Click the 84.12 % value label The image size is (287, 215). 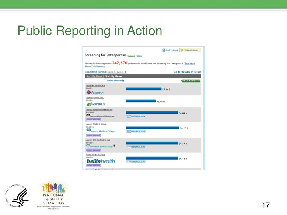pos(183,159)
